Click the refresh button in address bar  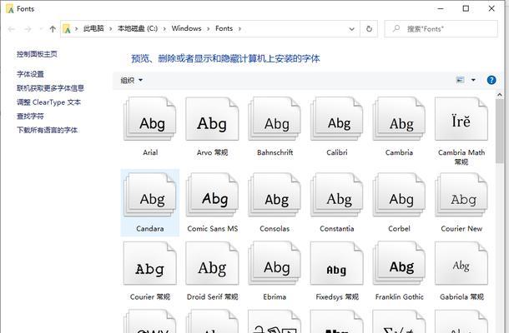[369, 28]
